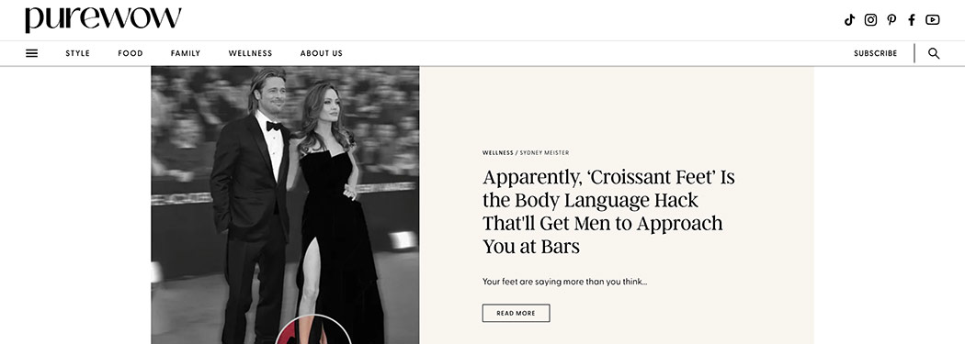
Task: Click the 'Your feet are saying more' teaser text
Action: coord(564,282)
